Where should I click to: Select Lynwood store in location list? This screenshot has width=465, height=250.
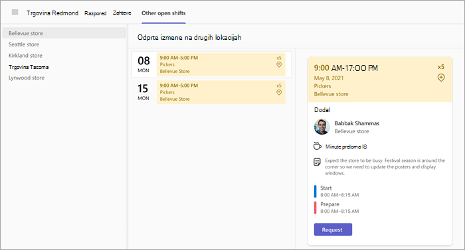tap(27, 78)
